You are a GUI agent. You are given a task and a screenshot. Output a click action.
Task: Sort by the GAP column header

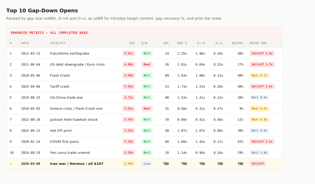(x=132, y=43)
